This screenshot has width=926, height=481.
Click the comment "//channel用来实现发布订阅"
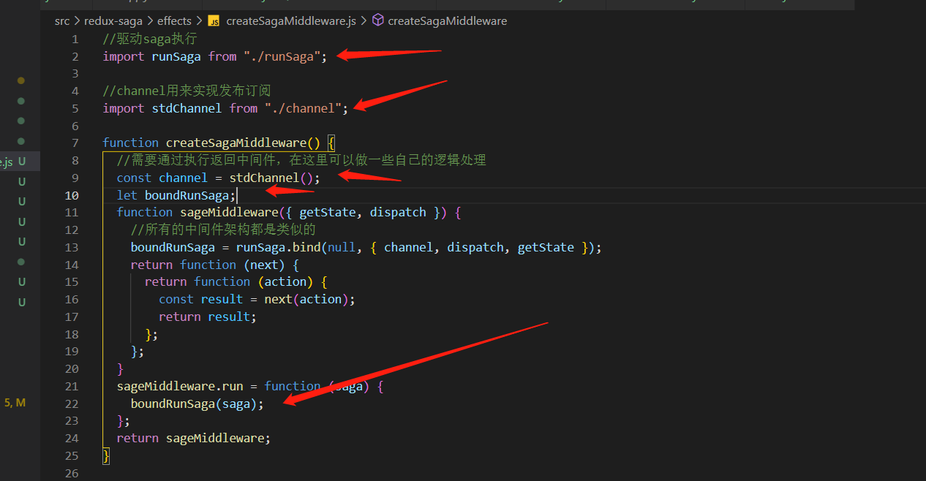click(187, 91)
